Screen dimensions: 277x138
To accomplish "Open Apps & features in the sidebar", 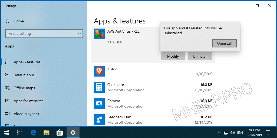I will 27,62.
